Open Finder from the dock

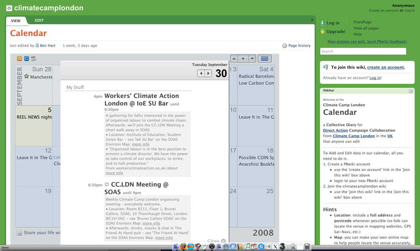[176, 247]
